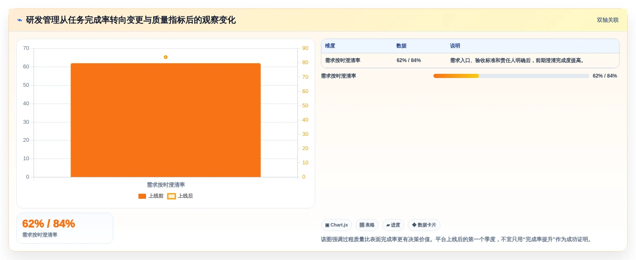Click the orange 上线前 bar in chart
Image resolution: width=636 pixels, height=260 pixels.
166,120
